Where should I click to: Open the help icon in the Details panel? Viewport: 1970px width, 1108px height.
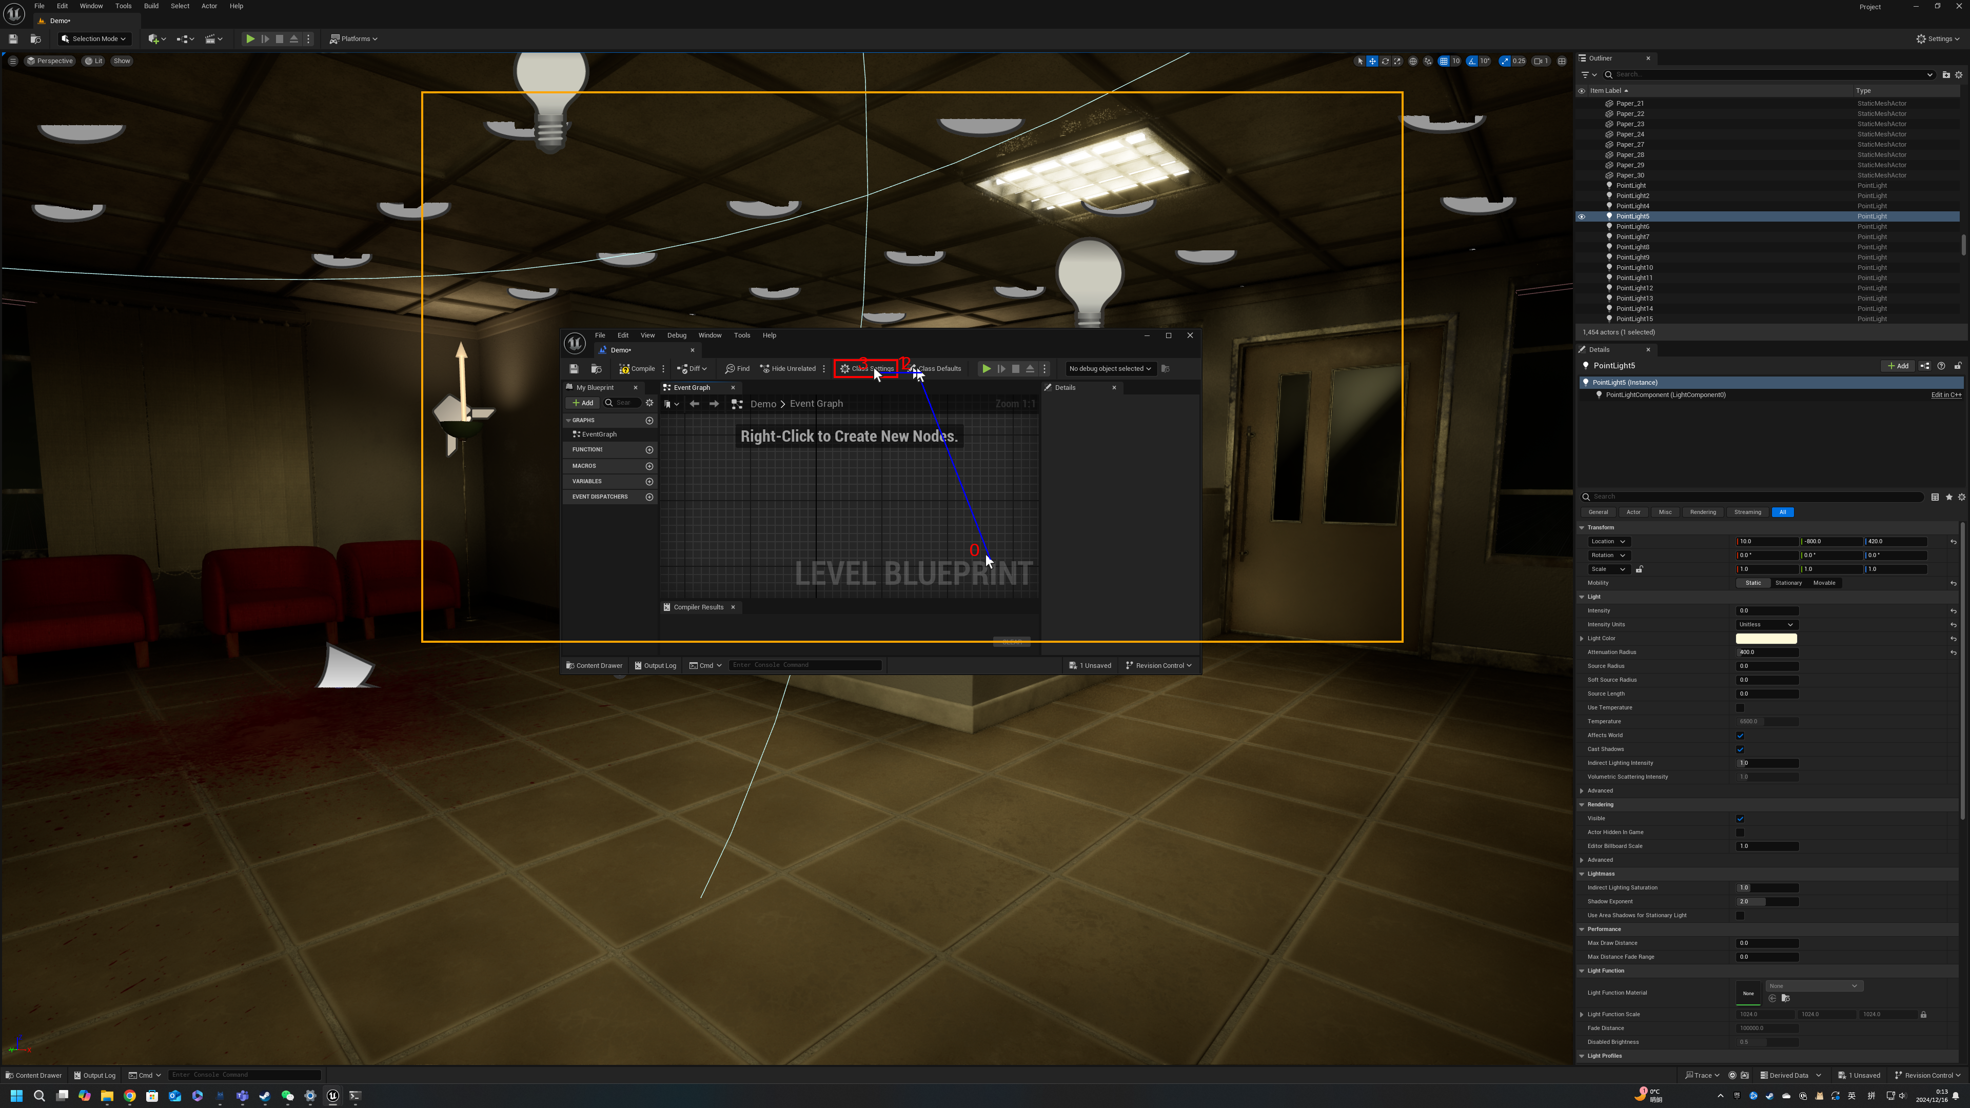click(1941, 366)
